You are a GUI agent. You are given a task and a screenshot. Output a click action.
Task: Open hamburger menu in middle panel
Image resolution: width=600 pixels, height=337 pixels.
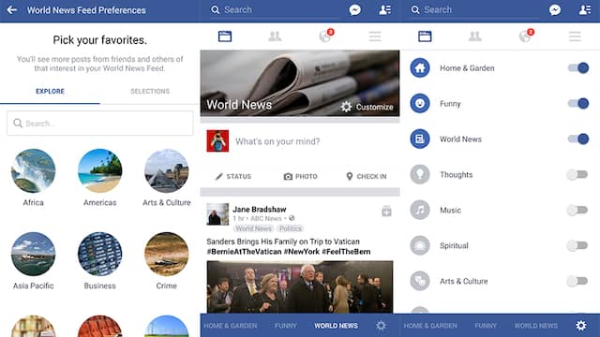click(x=375, y=37)
